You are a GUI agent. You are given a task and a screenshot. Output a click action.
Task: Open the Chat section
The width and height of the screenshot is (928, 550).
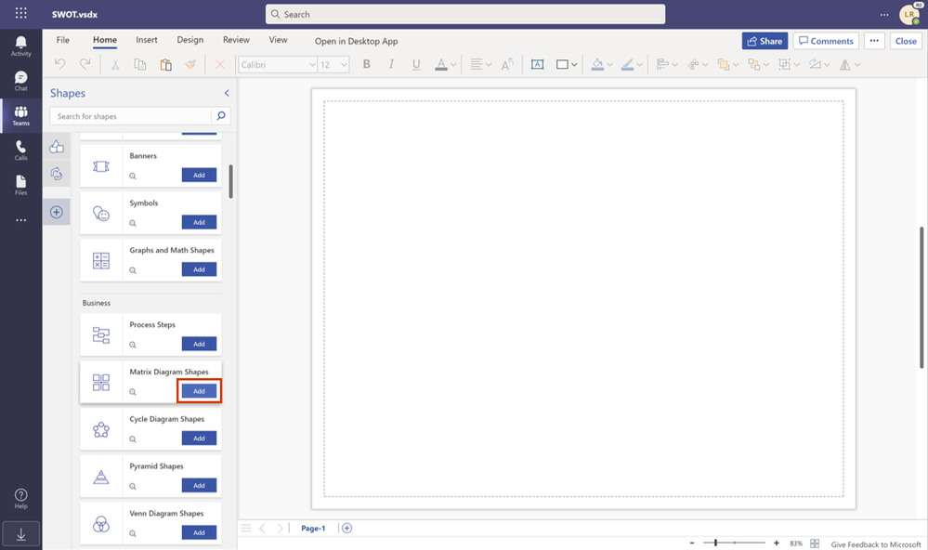20,81
